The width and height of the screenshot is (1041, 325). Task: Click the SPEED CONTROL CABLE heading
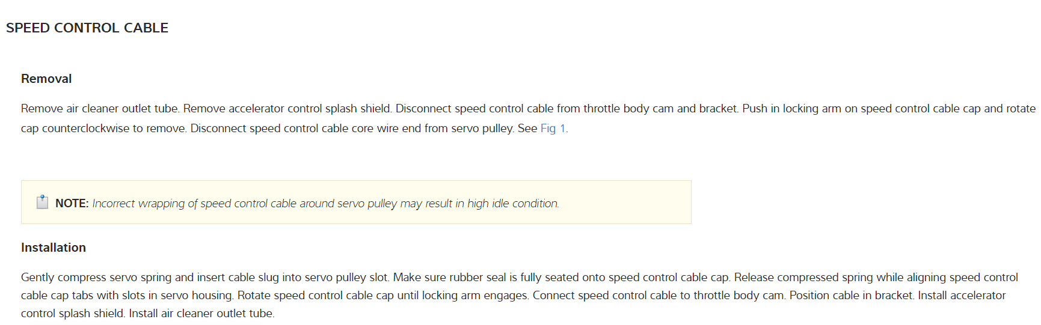click(x=87, y=28)
